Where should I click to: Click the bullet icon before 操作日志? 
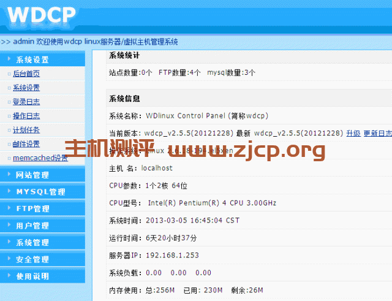tap(9, 116)
